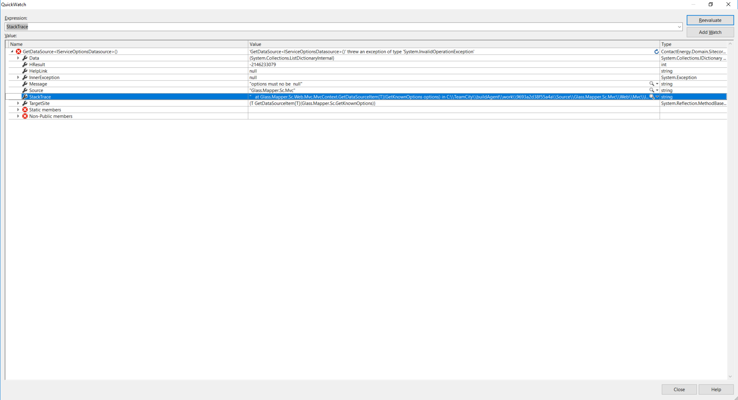The image size is (738, 400).
Task: Open the Expression history dropdown
Action: [x=679, y=27]
